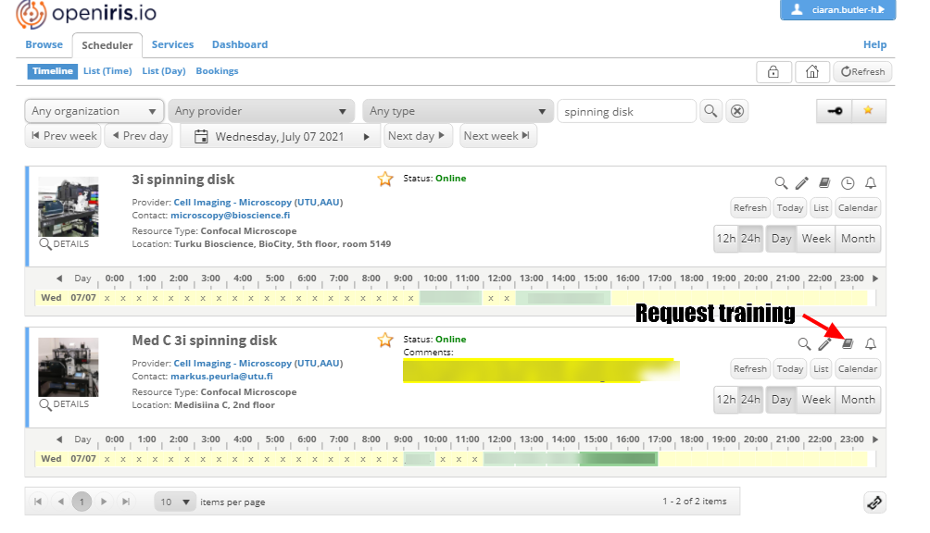Click the dark green booking on Med C timeline

619,458
